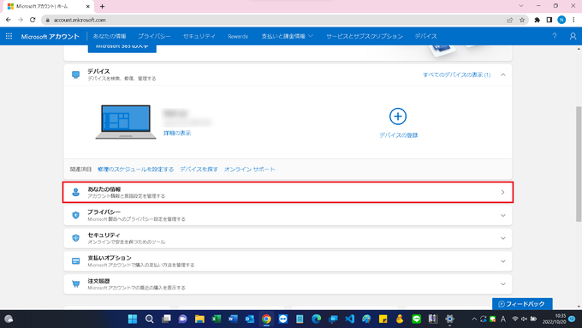Reload the page with browser refresh icon

click(x=33, y=20)
